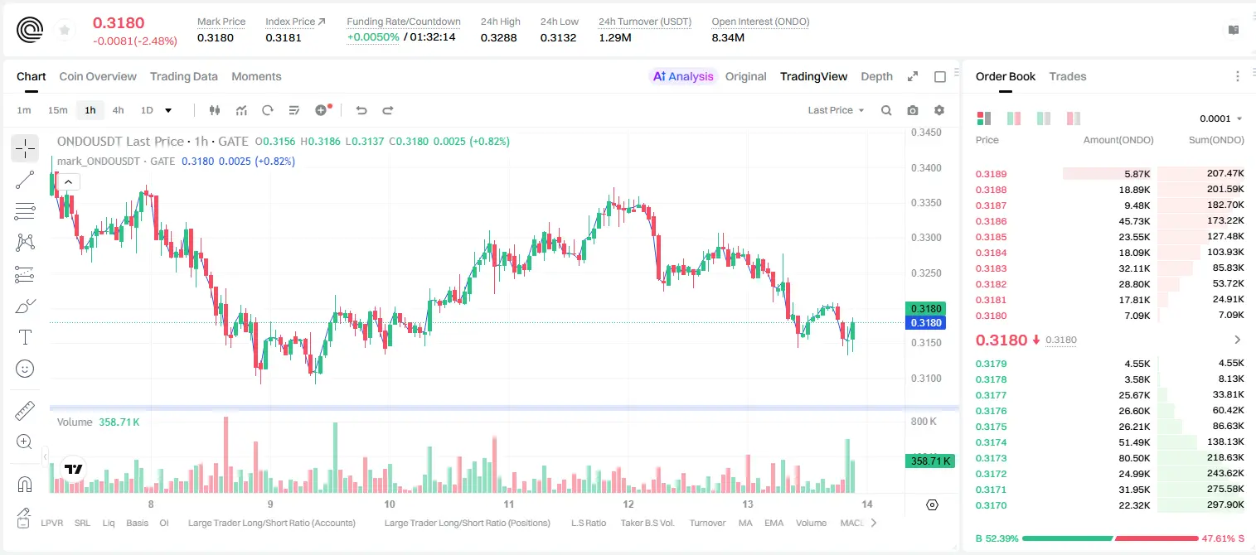Viewport: 1256px width, 555px height.
Task: Pick the ruler measure tool
Action: coord(25,411)
